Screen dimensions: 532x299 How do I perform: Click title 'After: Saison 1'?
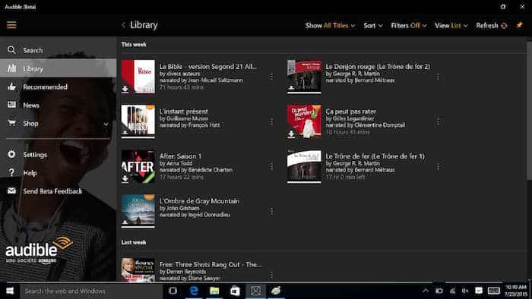[x=180, y=156]
